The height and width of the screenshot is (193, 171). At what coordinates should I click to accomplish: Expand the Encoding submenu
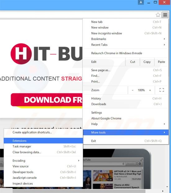pyautogui.click(x=43, y=161)
